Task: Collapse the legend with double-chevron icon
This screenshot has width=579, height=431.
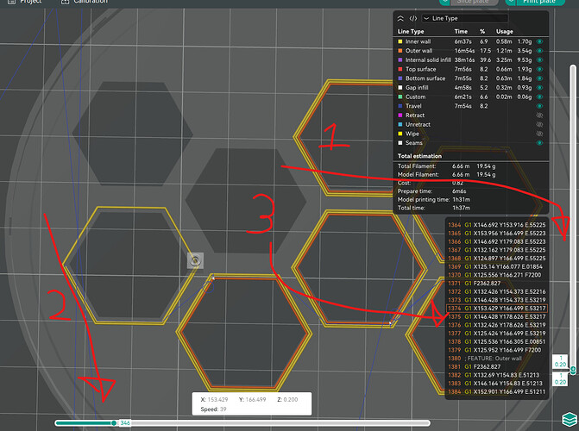Action: pyautogui.click(x=400, y=18)
